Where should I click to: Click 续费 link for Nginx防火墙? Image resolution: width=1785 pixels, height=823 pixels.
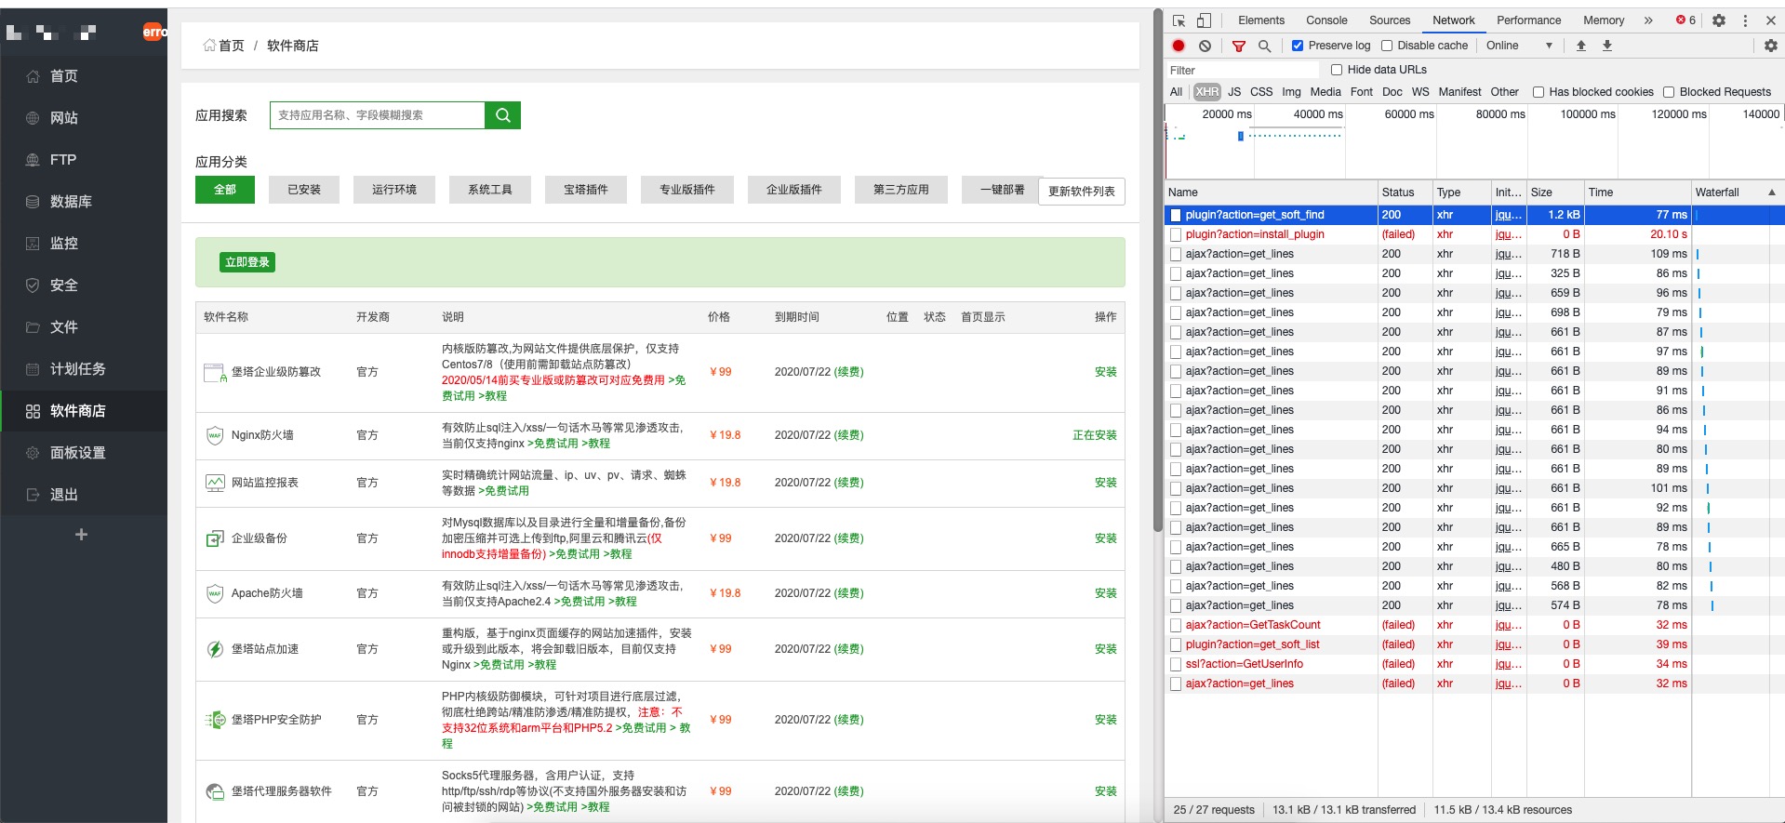point(848,435)
